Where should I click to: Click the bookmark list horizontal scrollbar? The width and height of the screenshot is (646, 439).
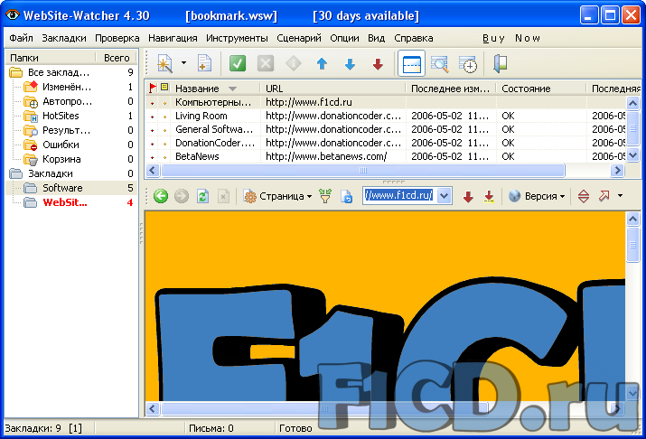[362, 170]
